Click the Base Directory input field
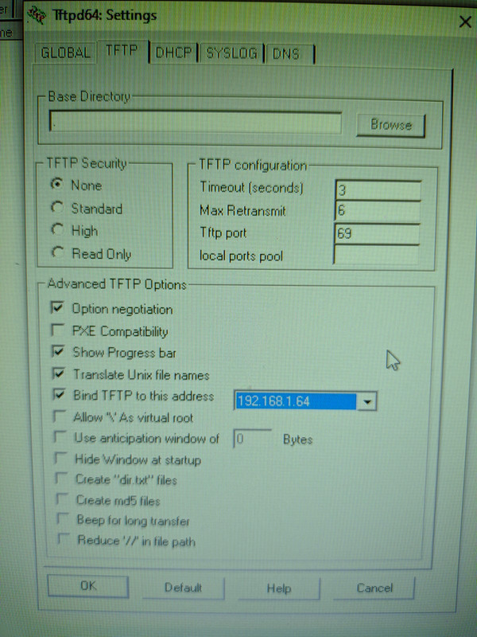The width and height of the screenshot is (477, 637). pos(195,122)
